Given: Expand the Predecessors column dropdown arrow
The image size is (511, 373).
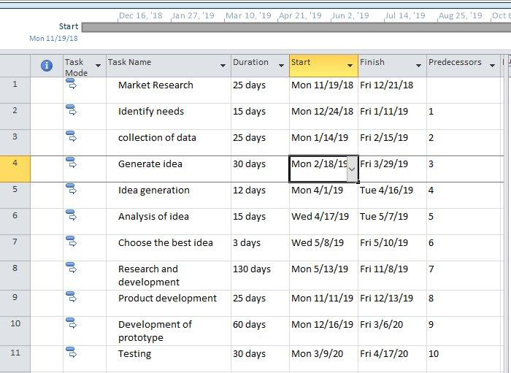Looking at the screenshot, I should (492, 66).
